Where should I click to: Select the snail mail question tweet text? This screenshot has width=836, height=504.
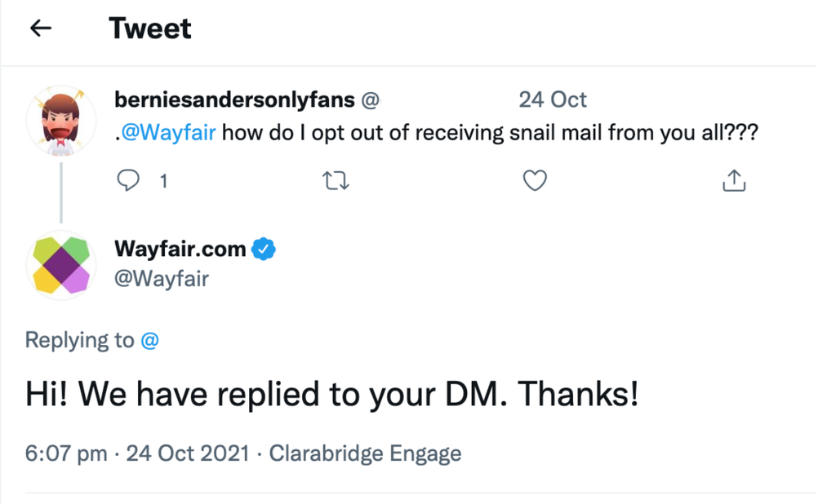(x=490, y=132)
